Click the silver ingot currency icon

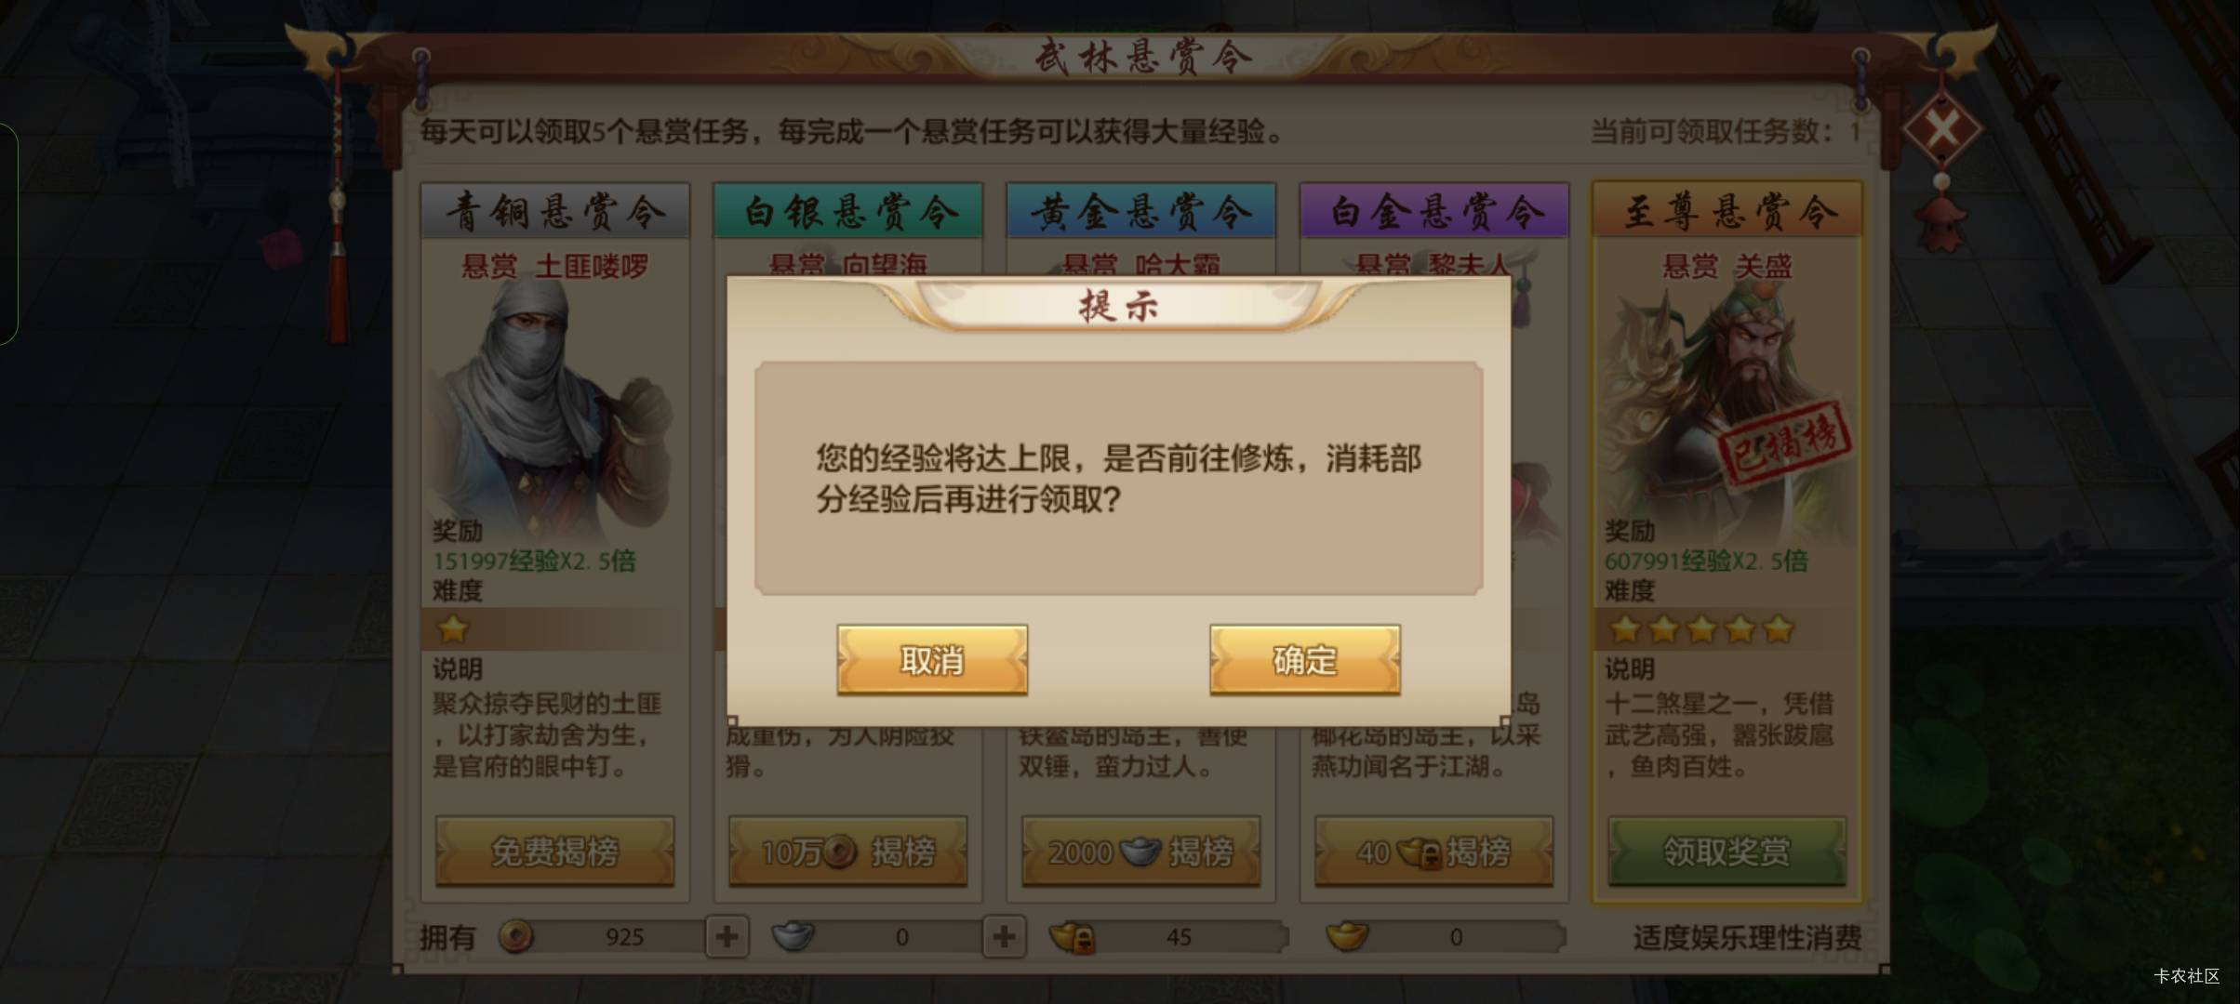coord(793,936)
